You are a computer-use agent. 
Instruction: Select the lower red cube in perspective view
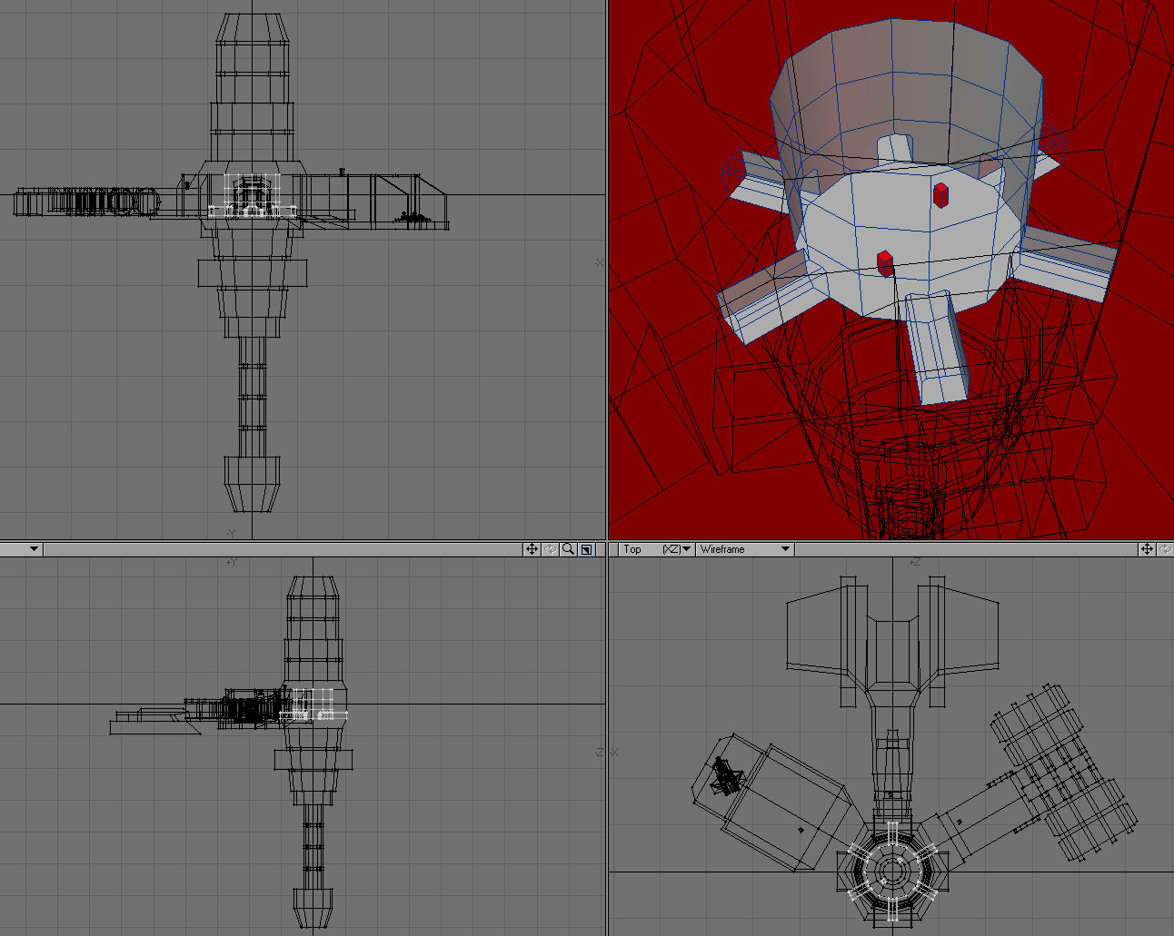(x=885, y=263)
